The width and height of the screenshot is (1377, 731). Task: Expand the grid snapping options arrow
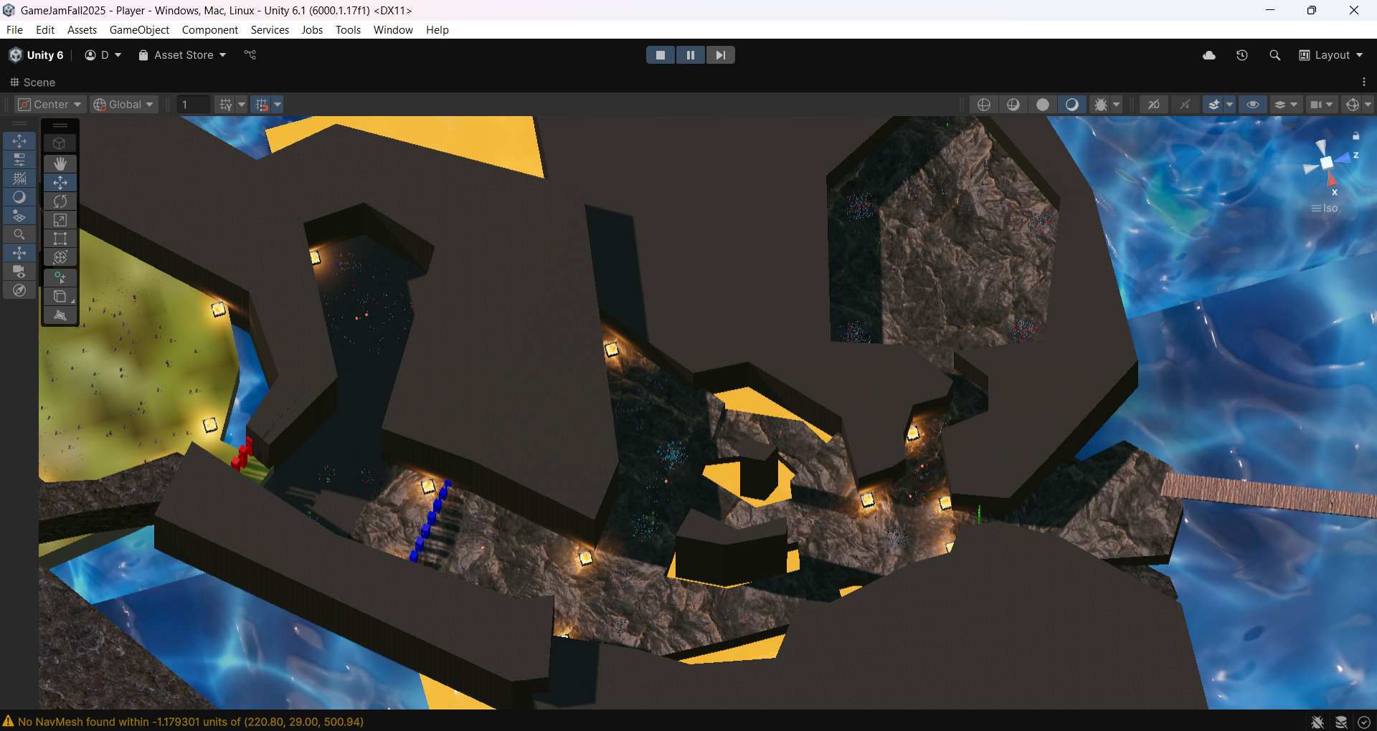click(x=278, y=105)
